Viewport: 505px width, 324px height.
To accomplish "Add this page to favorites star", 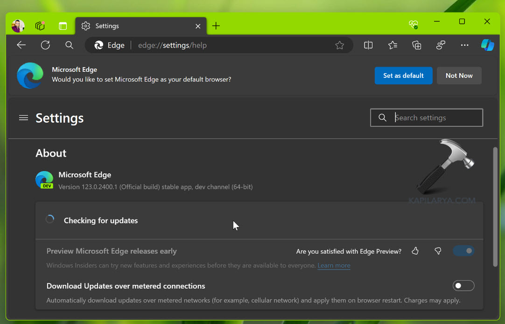I will click(340, 45).
